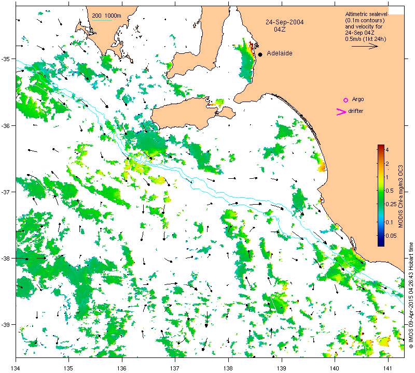
Task: Click the 'Altimetric sealevel' legend heading
Action: [x=367, y=14]
